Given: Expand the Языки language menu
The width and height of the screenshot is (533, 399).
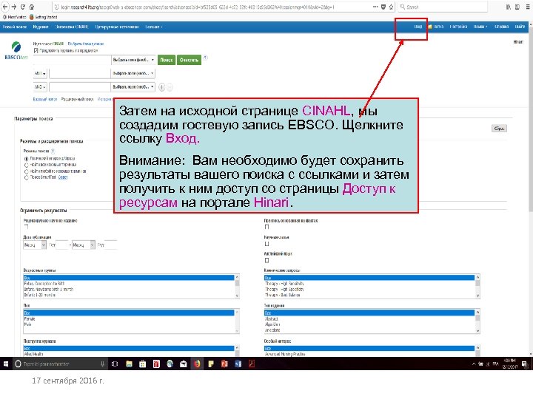Looking at the screenshot, I should click(480, 27).
